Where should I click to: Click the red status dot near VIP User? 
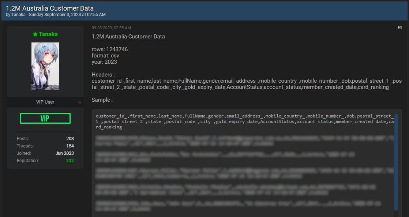point(79,102)
